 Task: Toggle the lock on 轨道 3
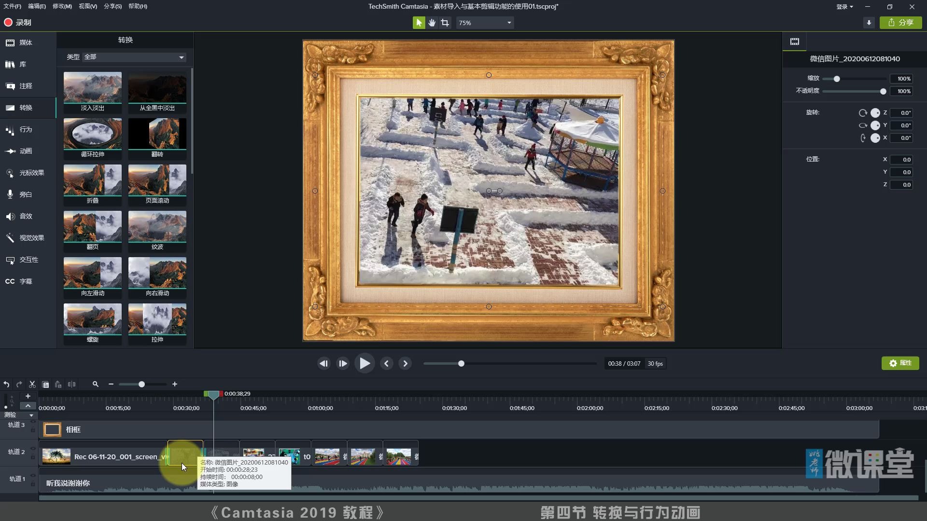[33, 430]
